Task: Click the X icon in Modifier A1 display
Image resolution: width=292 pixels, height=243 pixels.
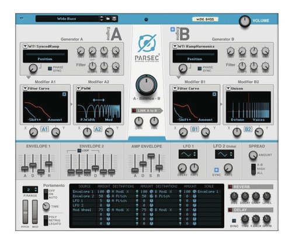Action: pyautogui.click(x=64, y=94)
